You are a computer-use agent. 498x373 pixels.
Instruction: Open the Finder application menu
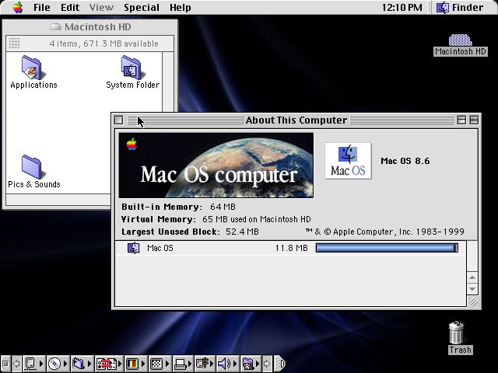pos(460,7)
